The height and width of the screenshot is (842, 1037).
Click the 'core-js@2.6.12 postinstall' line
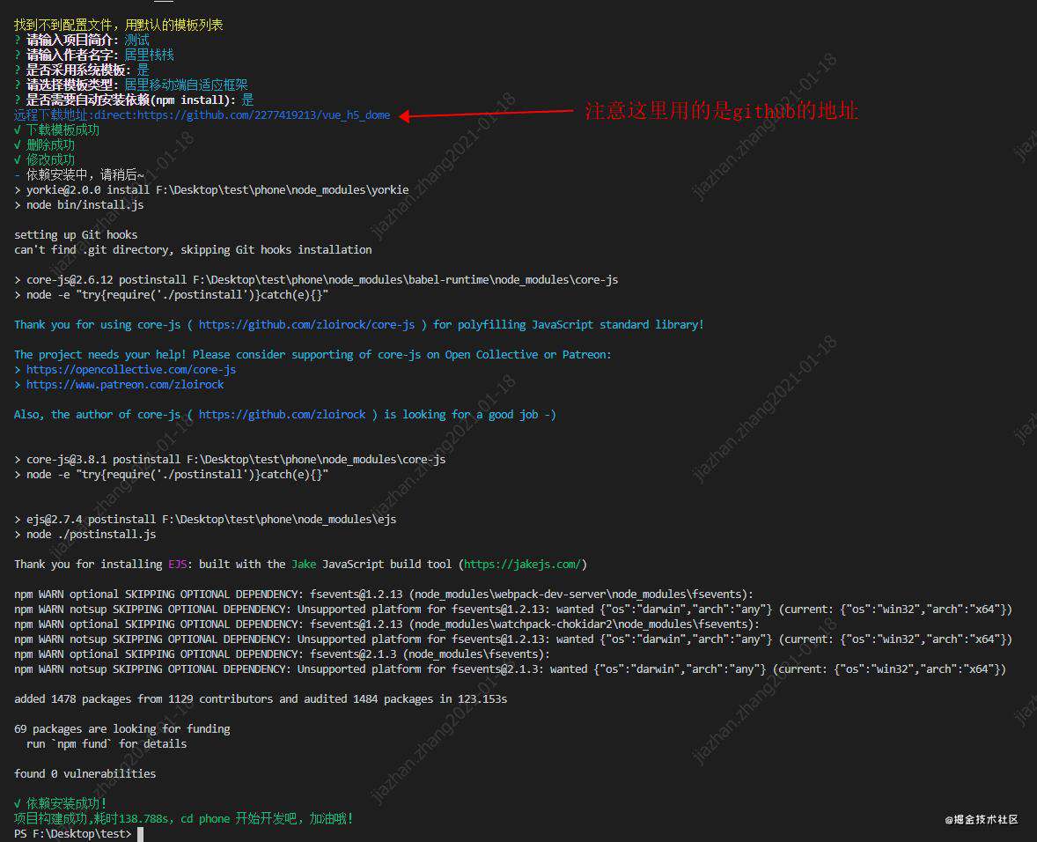click(x=316, y=280)
